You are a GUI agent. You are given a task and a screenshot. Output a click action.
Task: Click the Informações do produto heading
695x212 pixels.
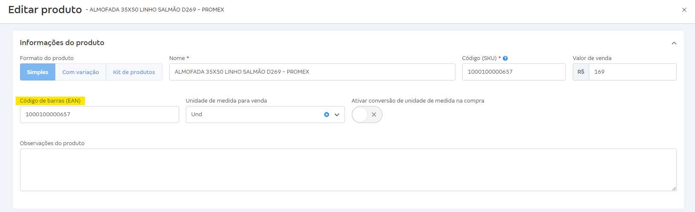(x=62, y=43)
